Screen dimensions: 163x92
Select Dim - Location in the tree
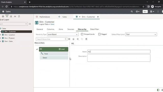(10, 35)
